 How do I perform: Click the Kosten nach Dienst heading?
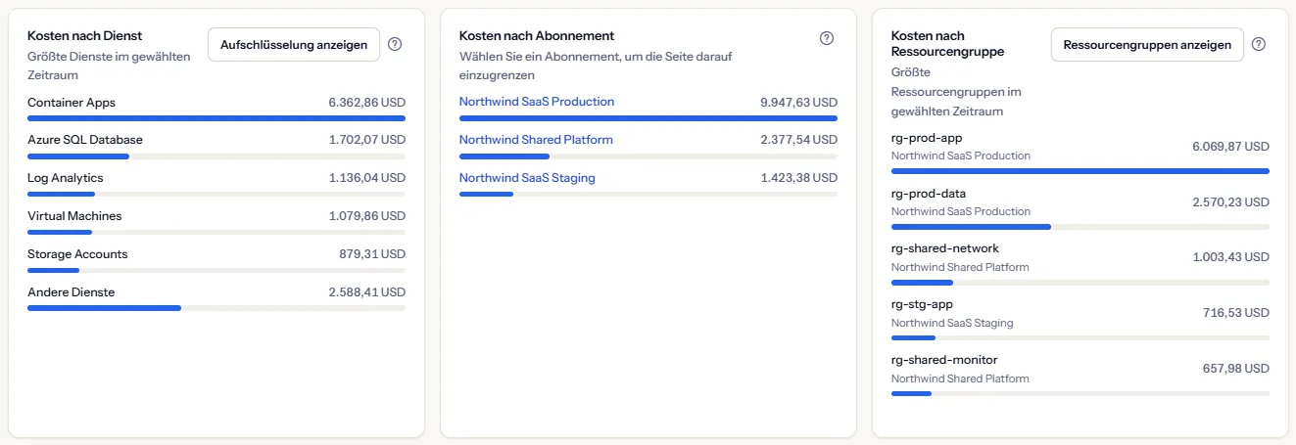pos(85,36)
